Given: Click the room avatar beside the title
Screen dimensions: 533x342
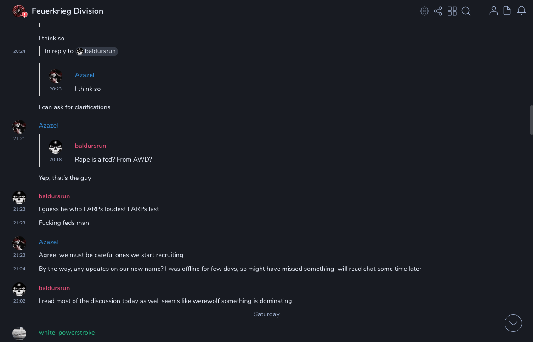Looking at the screenshot, I should tap(19, 11).
